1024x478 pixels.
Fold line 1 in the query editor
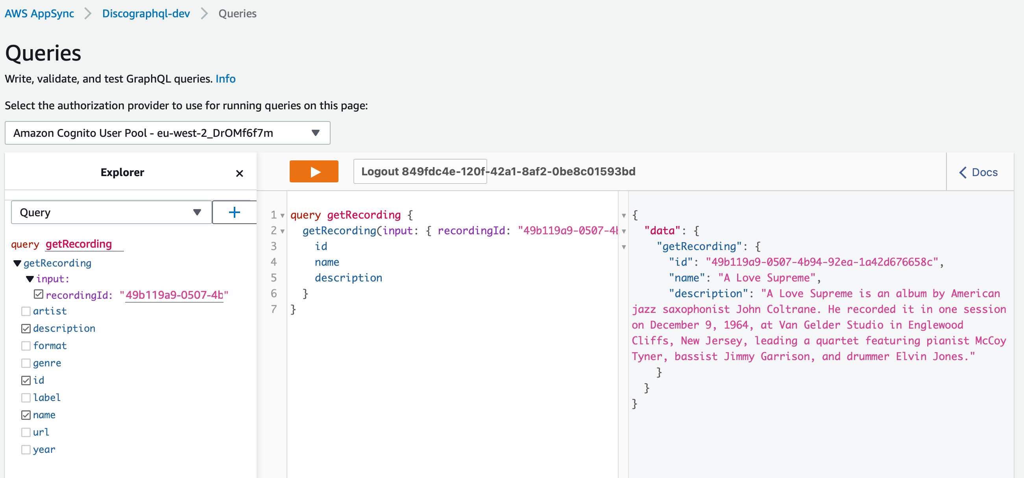[283, 215]
